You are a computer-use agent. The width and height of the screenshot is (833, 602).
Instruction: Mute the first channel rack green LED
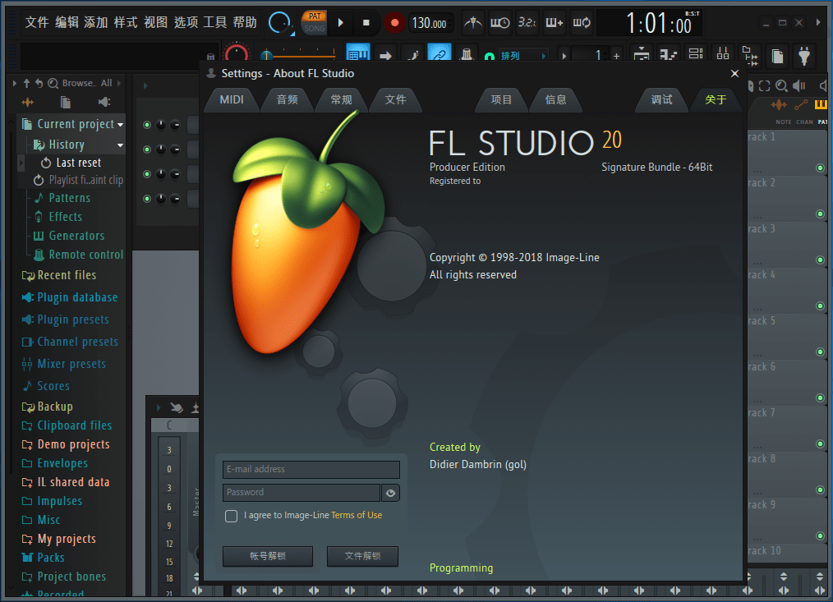pyautogui.click(x=147, y=125)
